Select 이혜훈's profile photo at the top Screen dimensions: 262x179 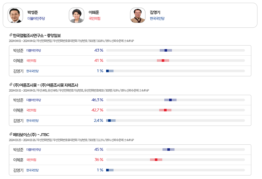[76, 15]
